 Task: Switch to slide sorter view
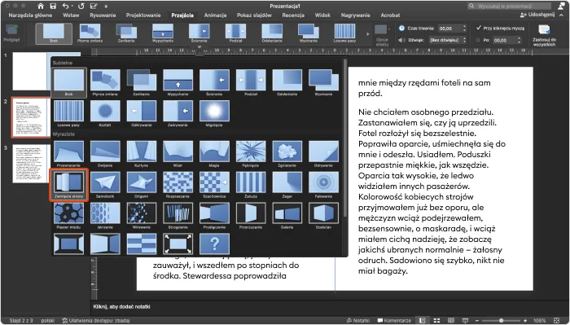pyautogui.click(x=436, y=321)
